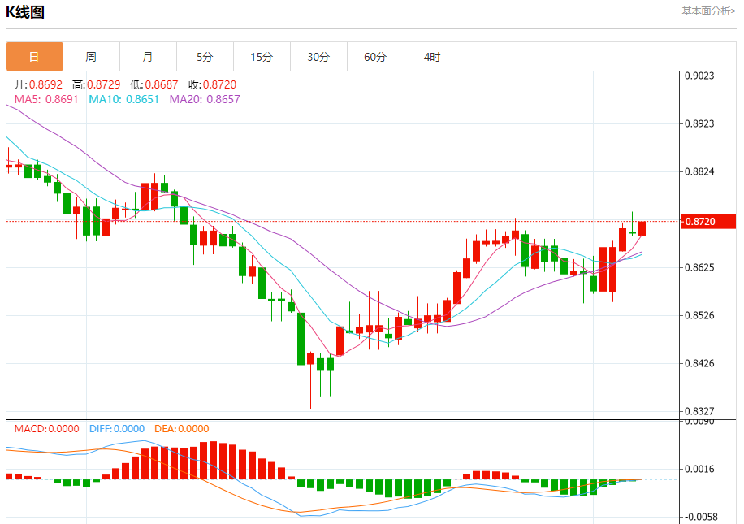Click the MACD:0.0000 indicator label

tap(46, 429)
